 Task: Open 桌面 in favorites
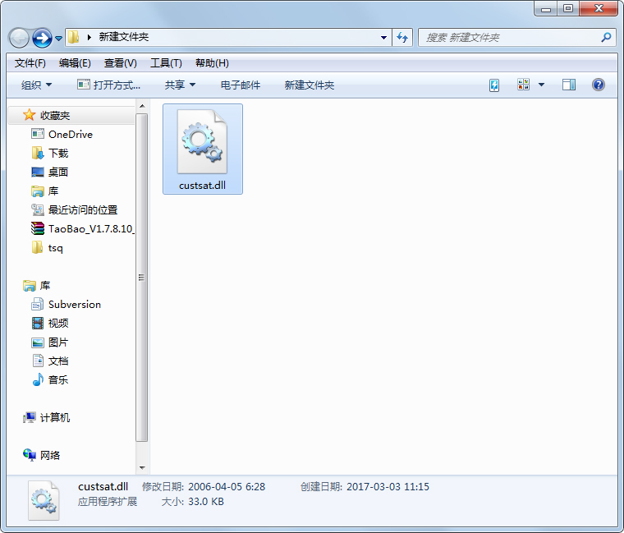[x=58, y=172]
